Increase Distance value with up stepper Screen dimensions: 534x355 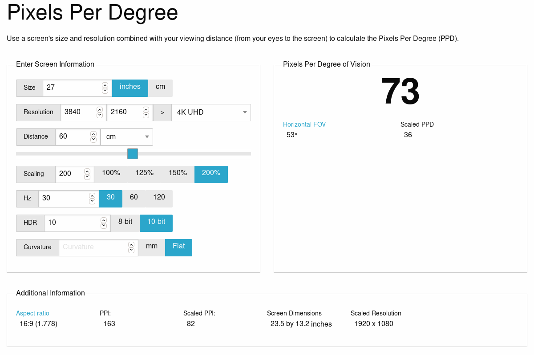(93, 134)
